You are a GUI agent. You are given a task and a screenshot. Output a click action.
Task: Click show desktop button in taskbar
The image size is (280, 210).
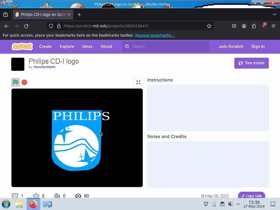[x=273, y=204]
